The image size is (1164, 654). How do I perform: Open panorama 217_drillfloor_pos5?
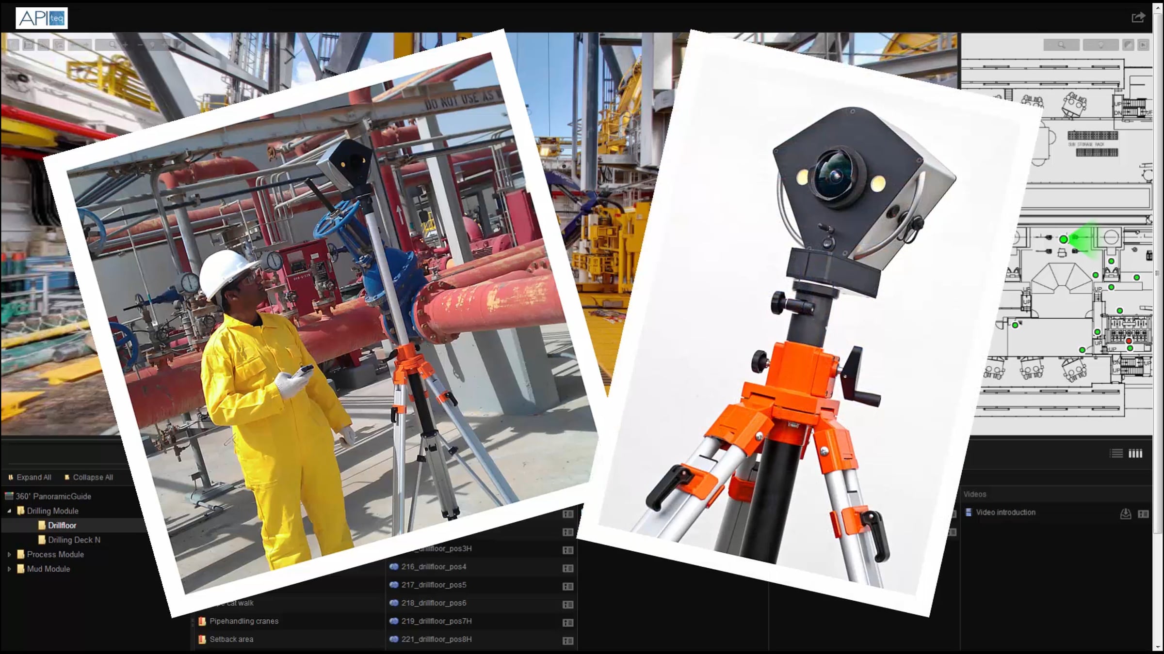(434, 585)
